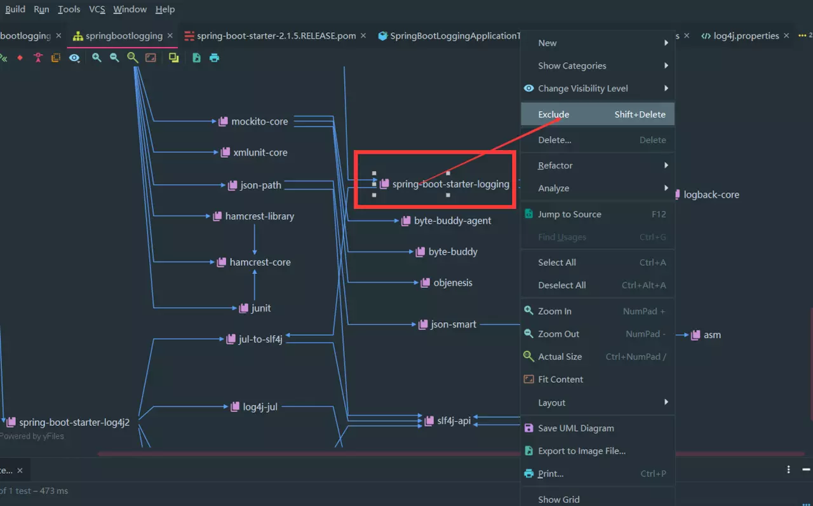Expand the Refactor submenu
The width and height of the screenshot is (813, 506).
point(597,165)
